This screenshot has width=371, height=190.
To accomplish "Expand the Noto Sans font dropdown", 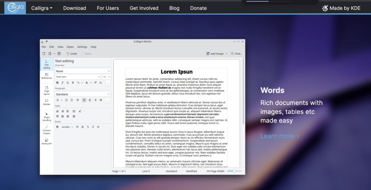I will 78,77.
